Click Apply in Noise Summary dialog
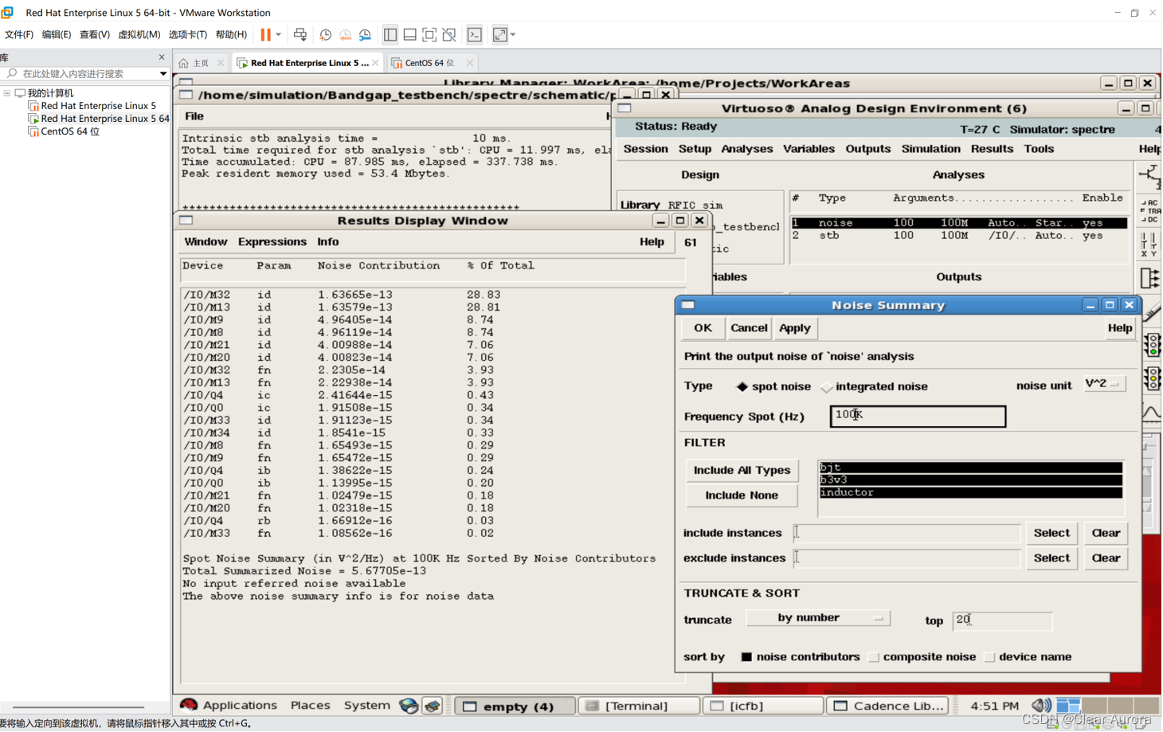This screenshot has width=1163, height=732. [x=794, y=328]
